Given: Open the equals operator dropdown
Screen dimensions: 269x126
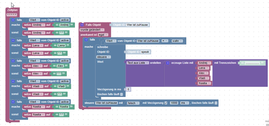Looking at the screenshot, I should pos(165,41).
